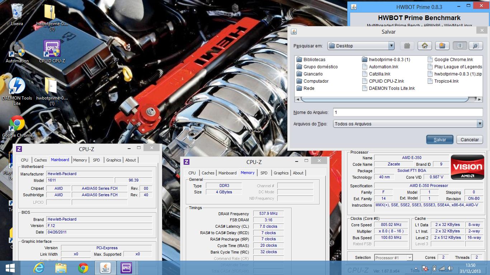Select the Bibliotecas folder in file list

pos(311,59)
